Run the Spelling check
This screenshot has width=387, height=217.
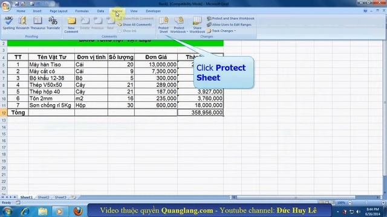coord(8,23)
